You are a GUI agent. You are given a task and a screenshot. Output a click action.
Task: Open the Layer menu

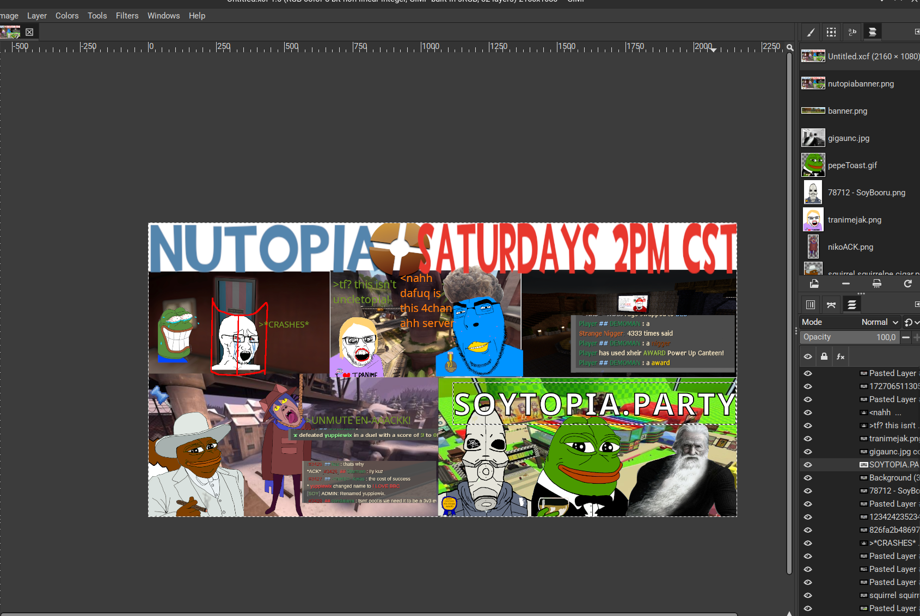(37, 16)
